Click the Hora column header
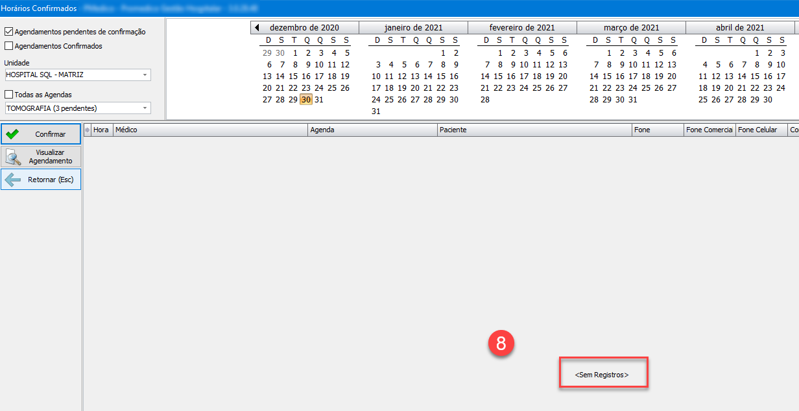799x411 pixels. 101,130
